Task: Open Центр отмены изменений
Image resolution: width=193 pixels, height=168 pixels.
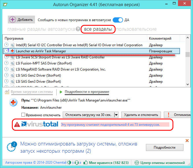Action: 159,163
